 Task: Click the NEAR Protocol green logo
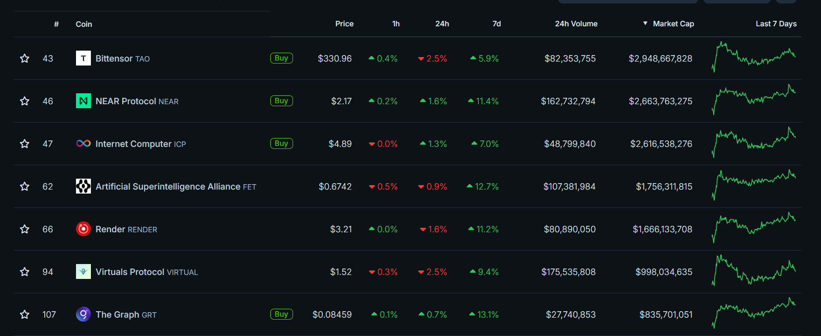(83, 101)
